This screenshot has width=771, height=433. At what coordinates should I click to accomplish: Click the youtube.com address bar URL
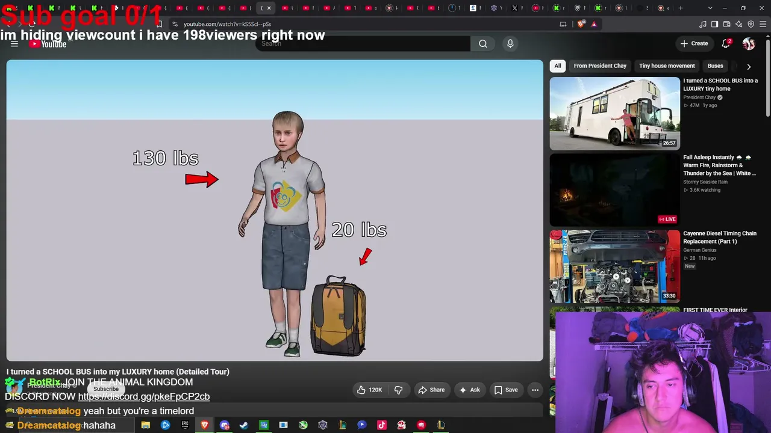228,24
